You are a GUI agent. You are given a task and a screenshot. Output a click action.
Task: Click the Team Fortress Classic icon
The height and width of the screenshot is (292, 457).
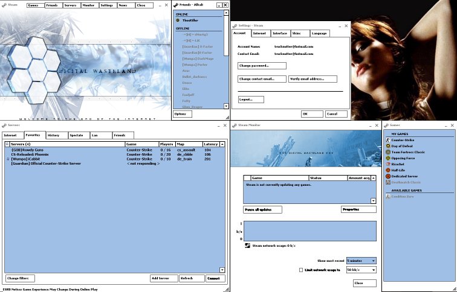click(x=388, y=152)
